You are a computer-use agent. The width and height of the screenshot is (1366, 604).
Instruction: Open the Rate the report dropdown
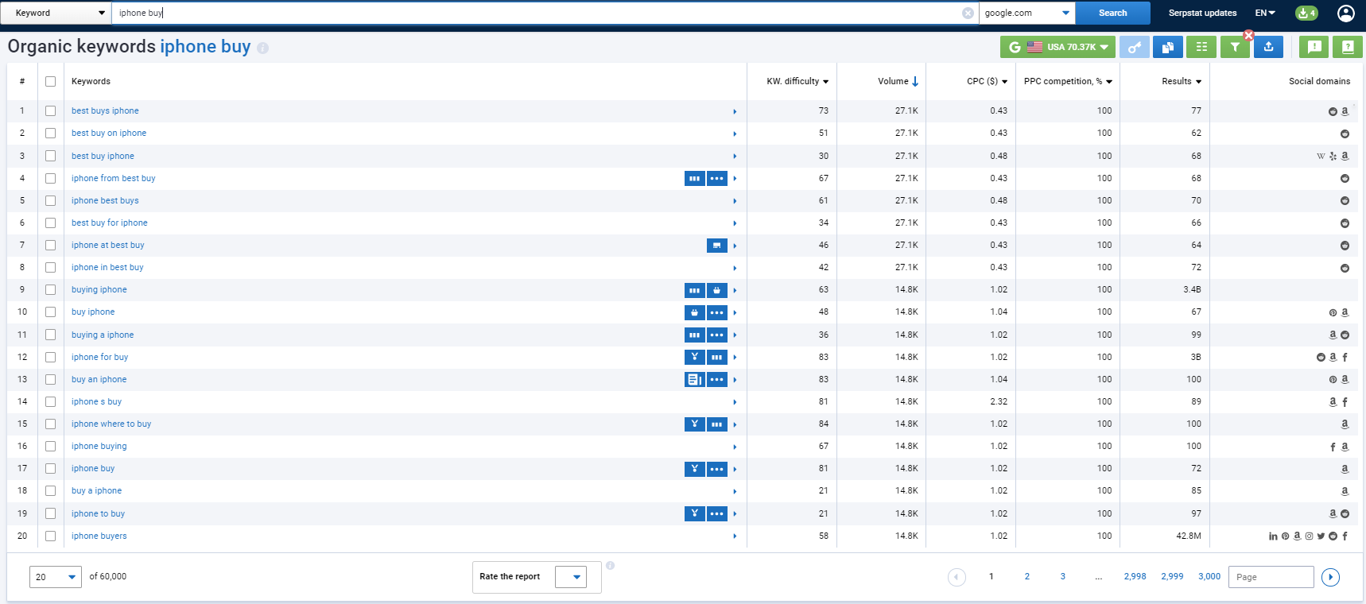(571, 577)
